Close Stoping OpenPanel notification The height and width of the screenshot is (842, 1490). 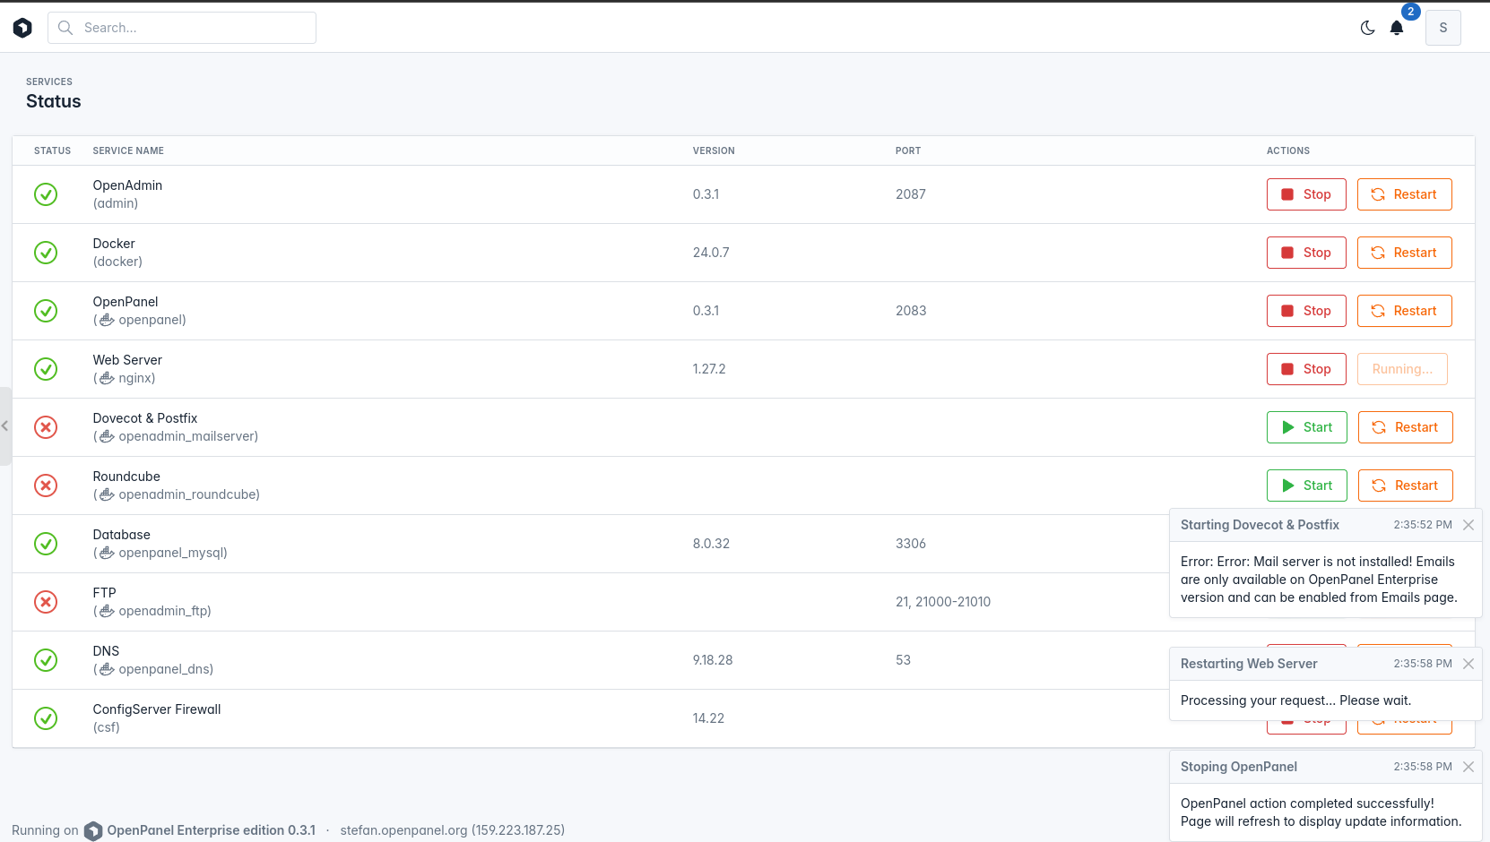pyautogui.click(x=1468, y=767)
